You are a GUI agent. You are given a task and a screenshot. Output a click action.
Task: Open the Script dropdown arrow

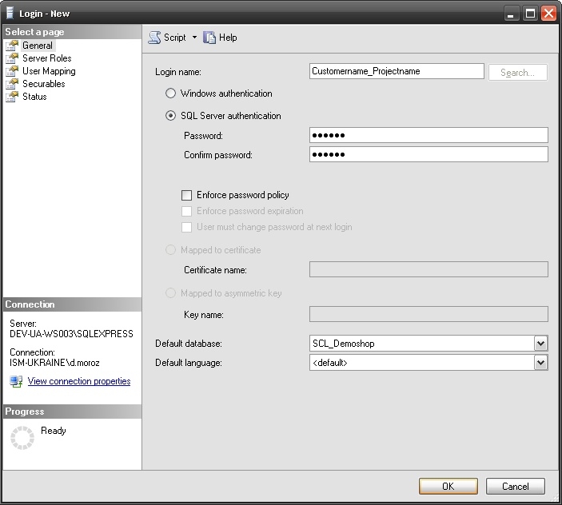point(194,38)
